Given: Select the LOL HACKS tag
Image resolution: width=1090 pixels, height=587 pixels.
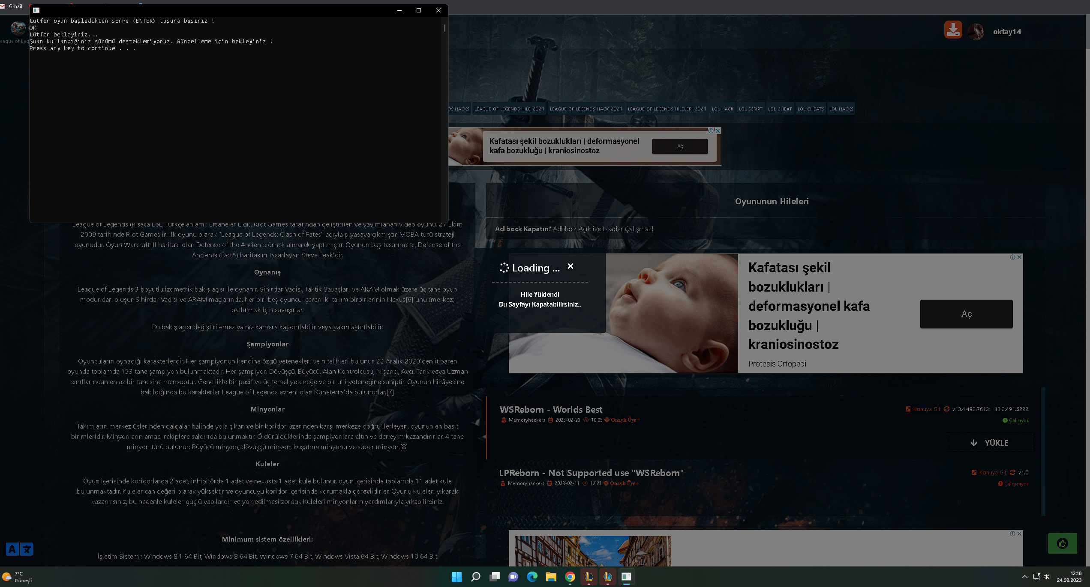Looking at the screenshot, I should point(841,109).
